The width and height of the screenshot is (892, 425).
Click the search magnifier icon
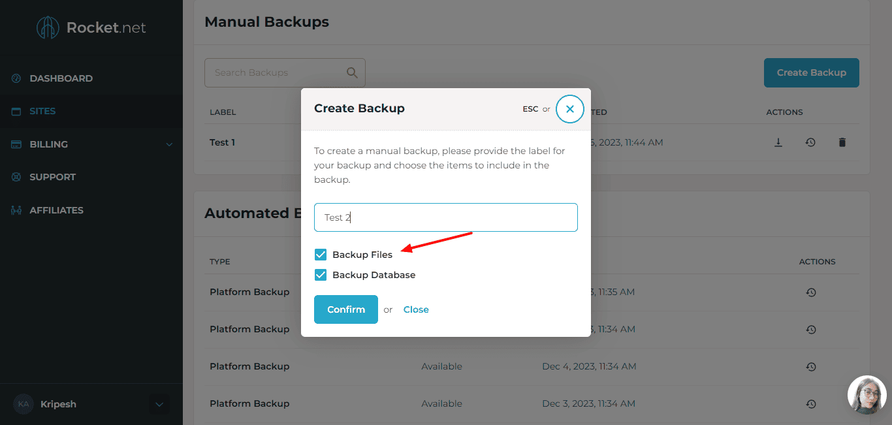pos(352,72)
